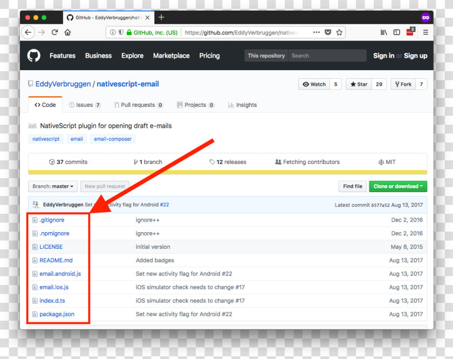Screen dimensions: 453x359
Task: Click the GitHub octocat logo
Action: point(34,56)
